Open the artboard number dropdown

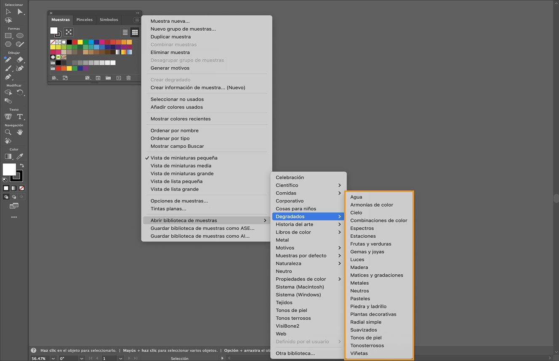(120, 358)
